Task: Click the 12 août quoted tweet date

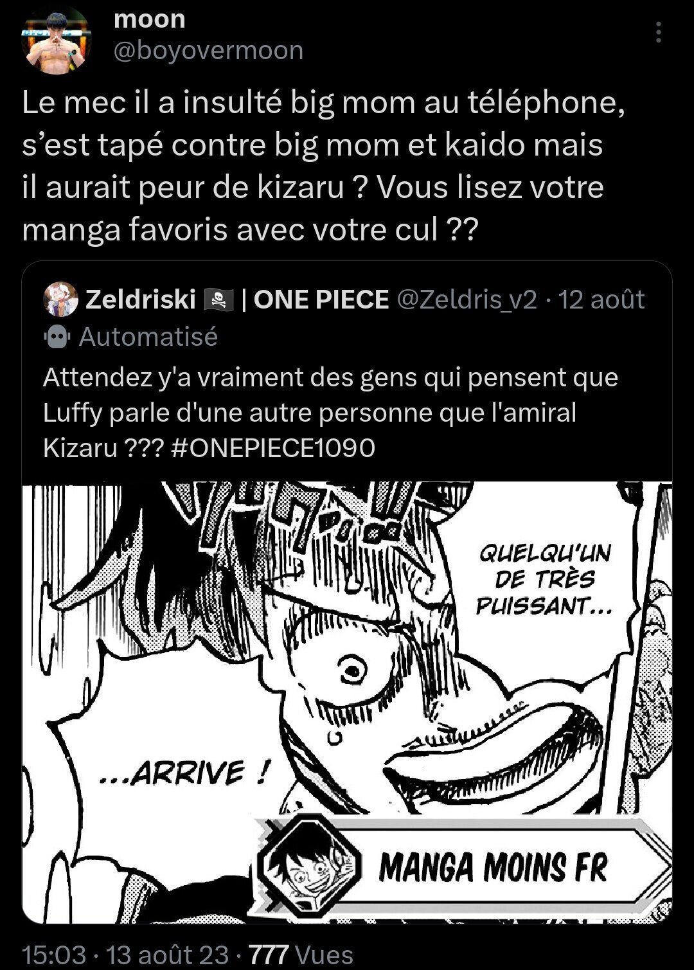Action: coord(601,300)
